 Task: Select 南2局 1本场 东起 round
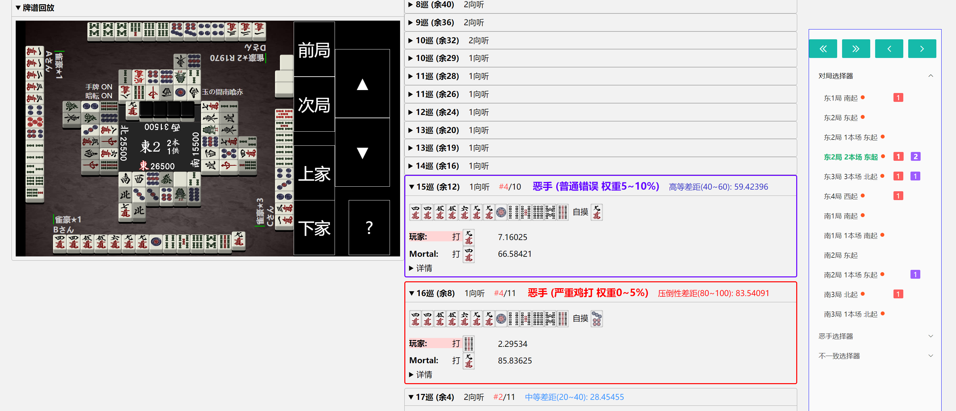click(x=850, y=275)
